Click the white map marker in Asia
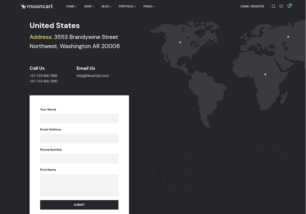The height and width of the screenshot is (214, 306). coord(288,37)
